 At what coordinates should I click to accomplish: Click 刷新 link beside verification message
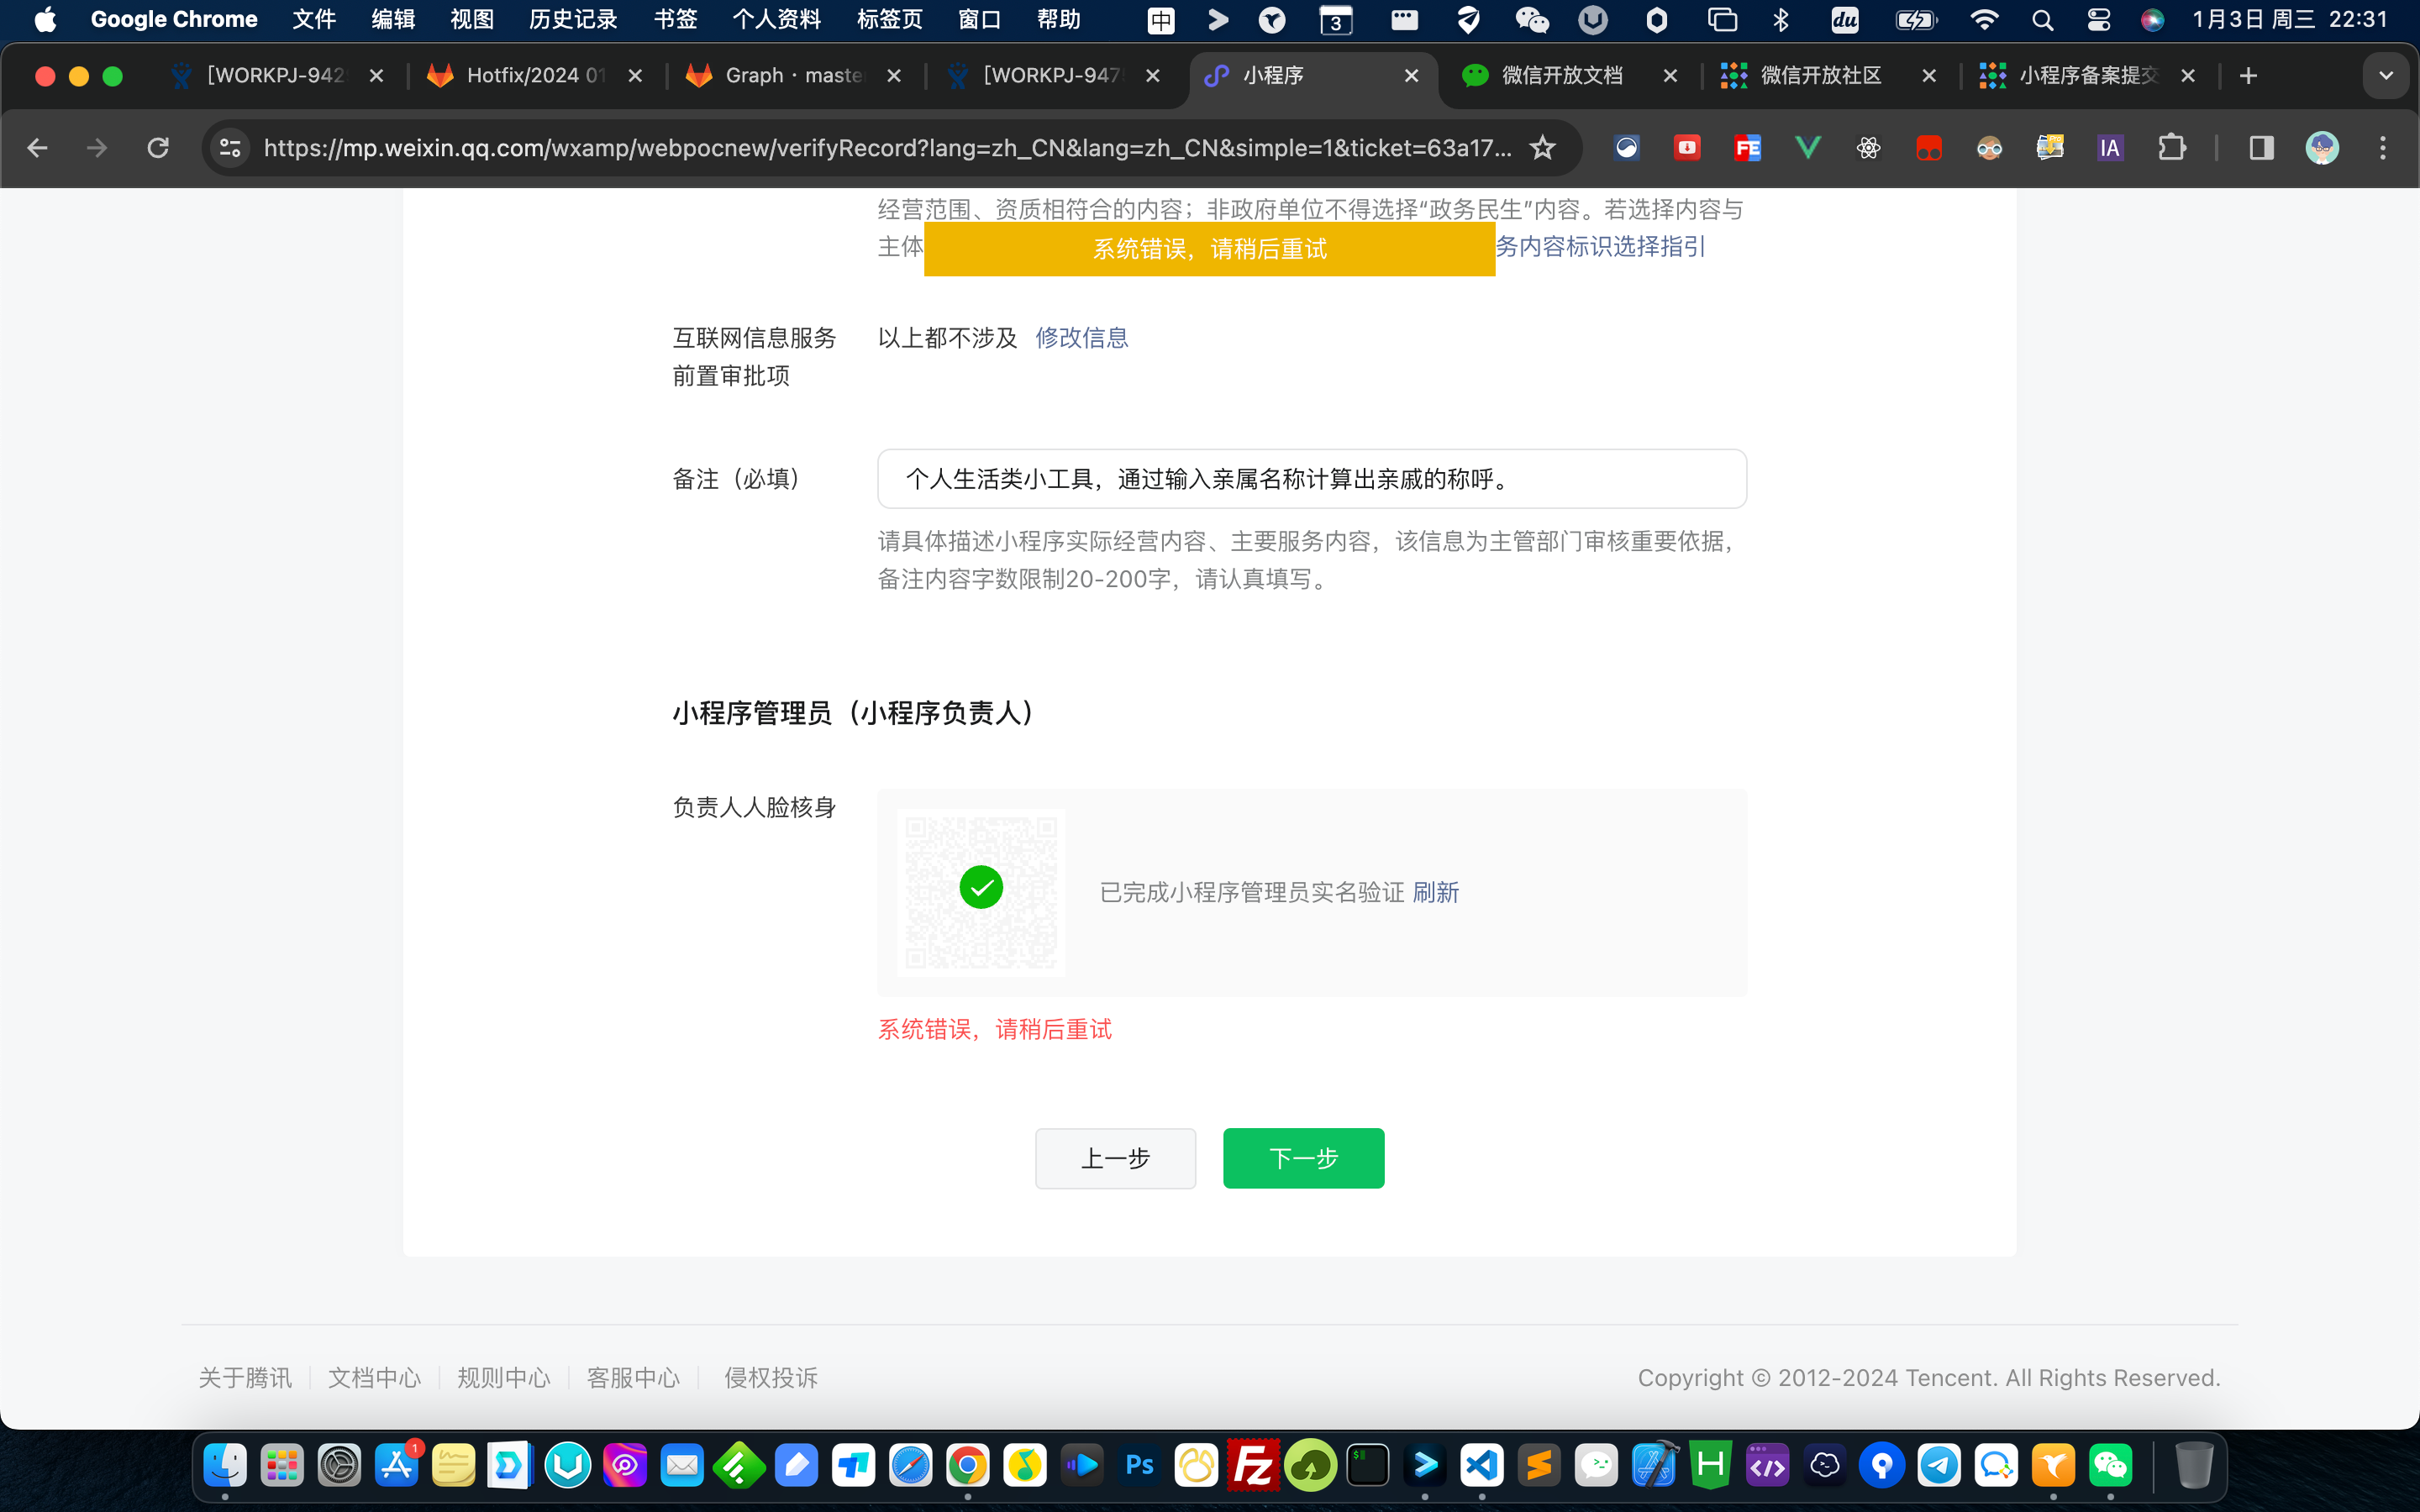(x=1435, y=892)
